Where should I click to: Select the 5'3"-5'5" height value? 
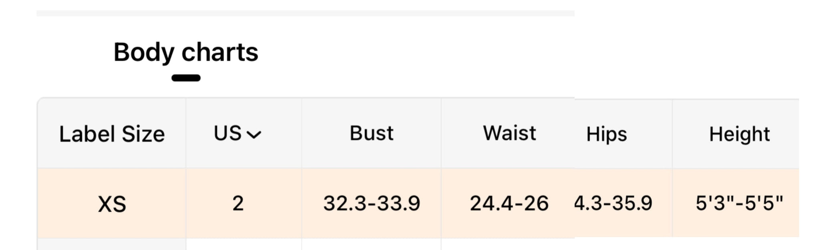739,203
